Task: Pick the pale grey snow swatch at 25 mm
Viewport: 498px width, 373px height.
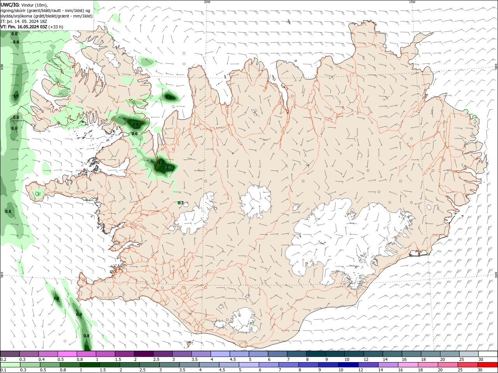Action: coord(468,354)
